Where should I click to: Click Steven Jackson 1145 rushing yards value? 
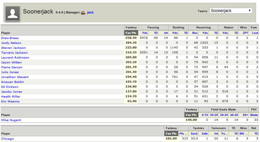tap(174, 48)
